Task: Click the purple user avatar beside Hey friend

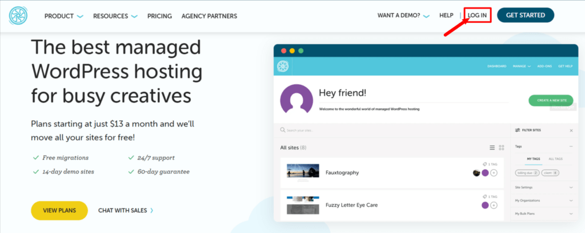Action: click(296, 99)
